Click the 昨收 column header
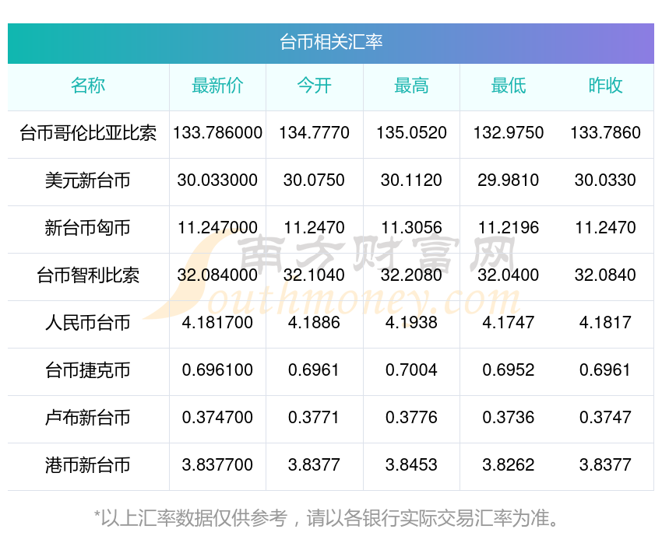The height and width of the screenshot is (543, 662). pyautogui.click(x=605, y=86)
